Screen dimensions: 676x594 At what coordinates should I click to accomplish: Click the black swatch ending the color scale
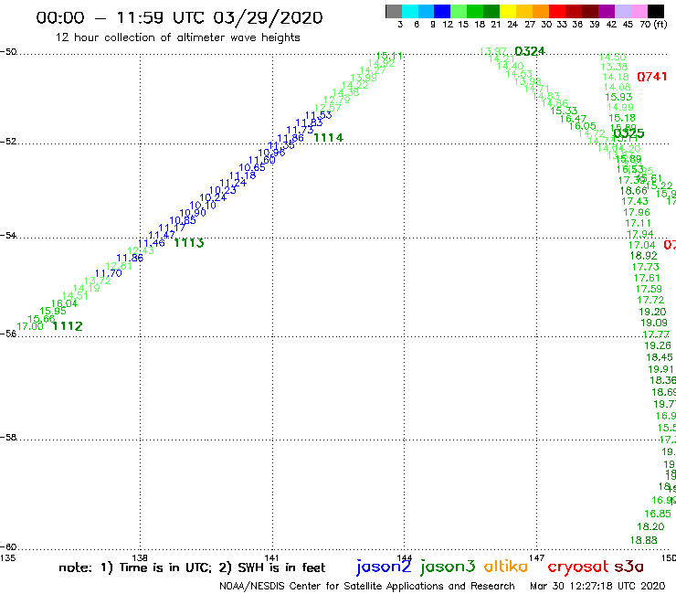(x=655, y=11)
